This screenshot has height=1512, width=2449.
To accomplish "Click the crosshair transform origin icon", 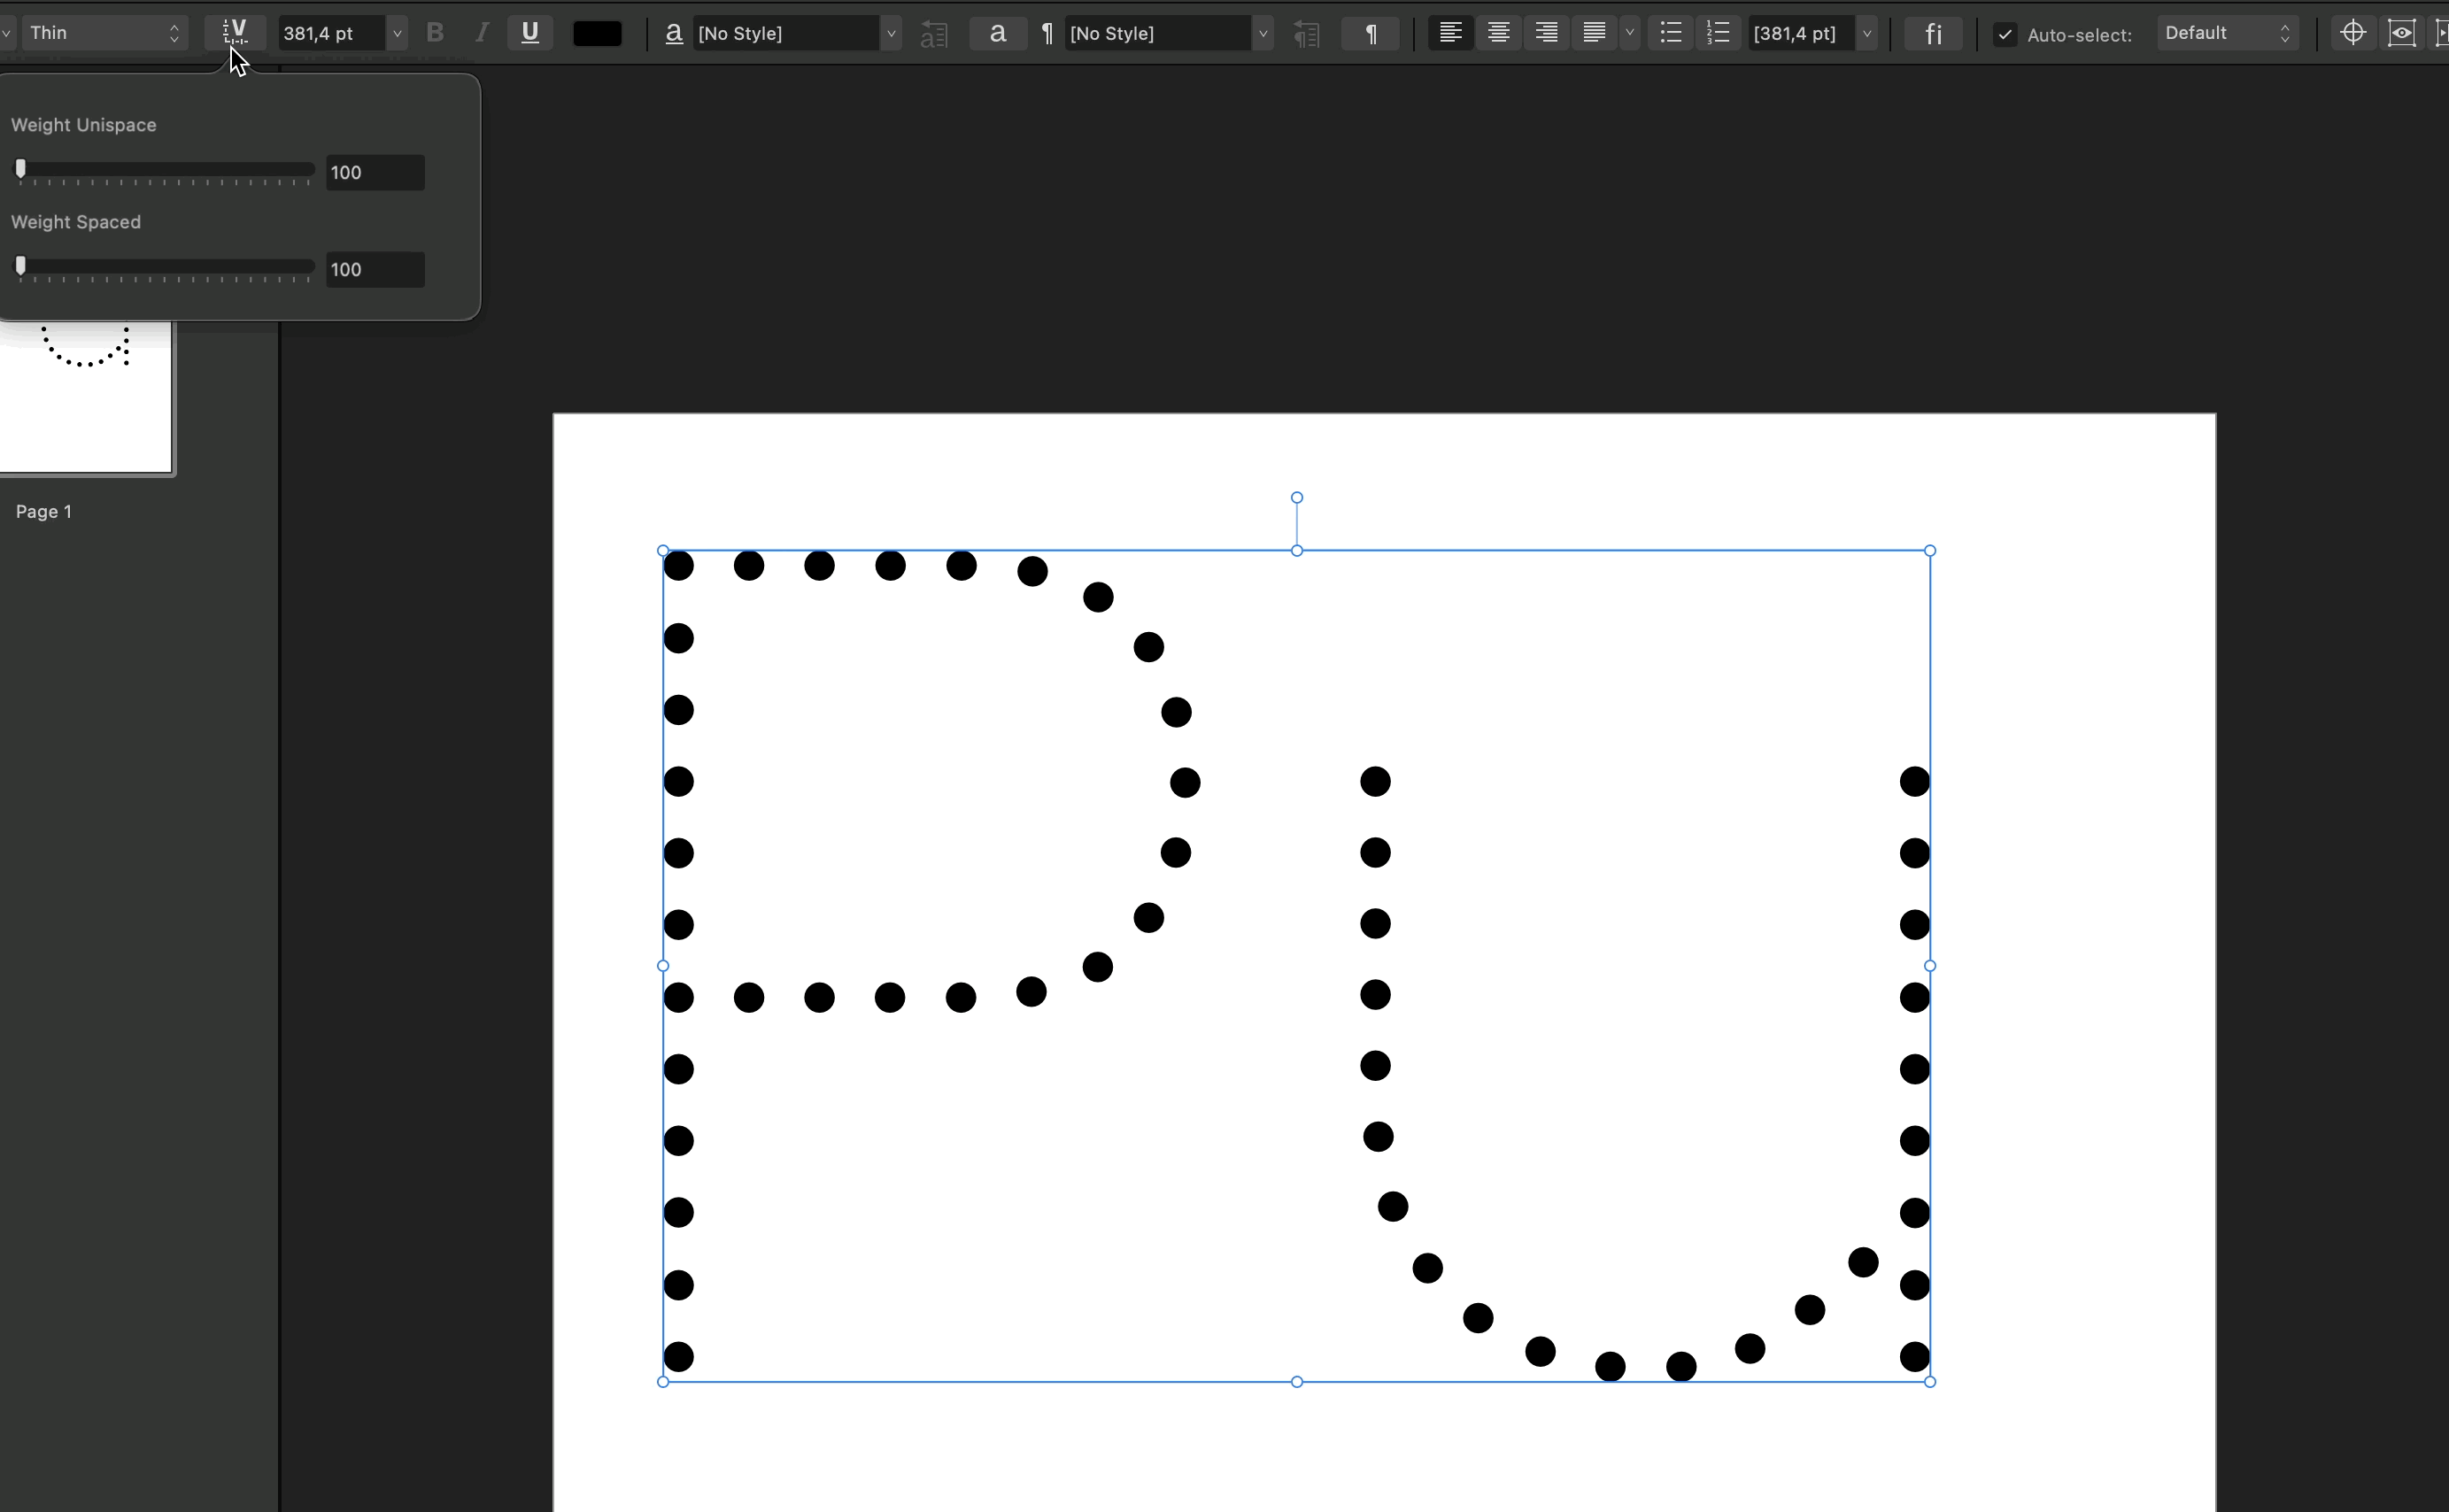I will pos(2353,33).
